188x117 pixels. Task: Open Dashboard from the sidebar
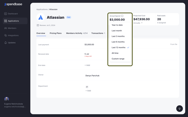coord(15,14)
